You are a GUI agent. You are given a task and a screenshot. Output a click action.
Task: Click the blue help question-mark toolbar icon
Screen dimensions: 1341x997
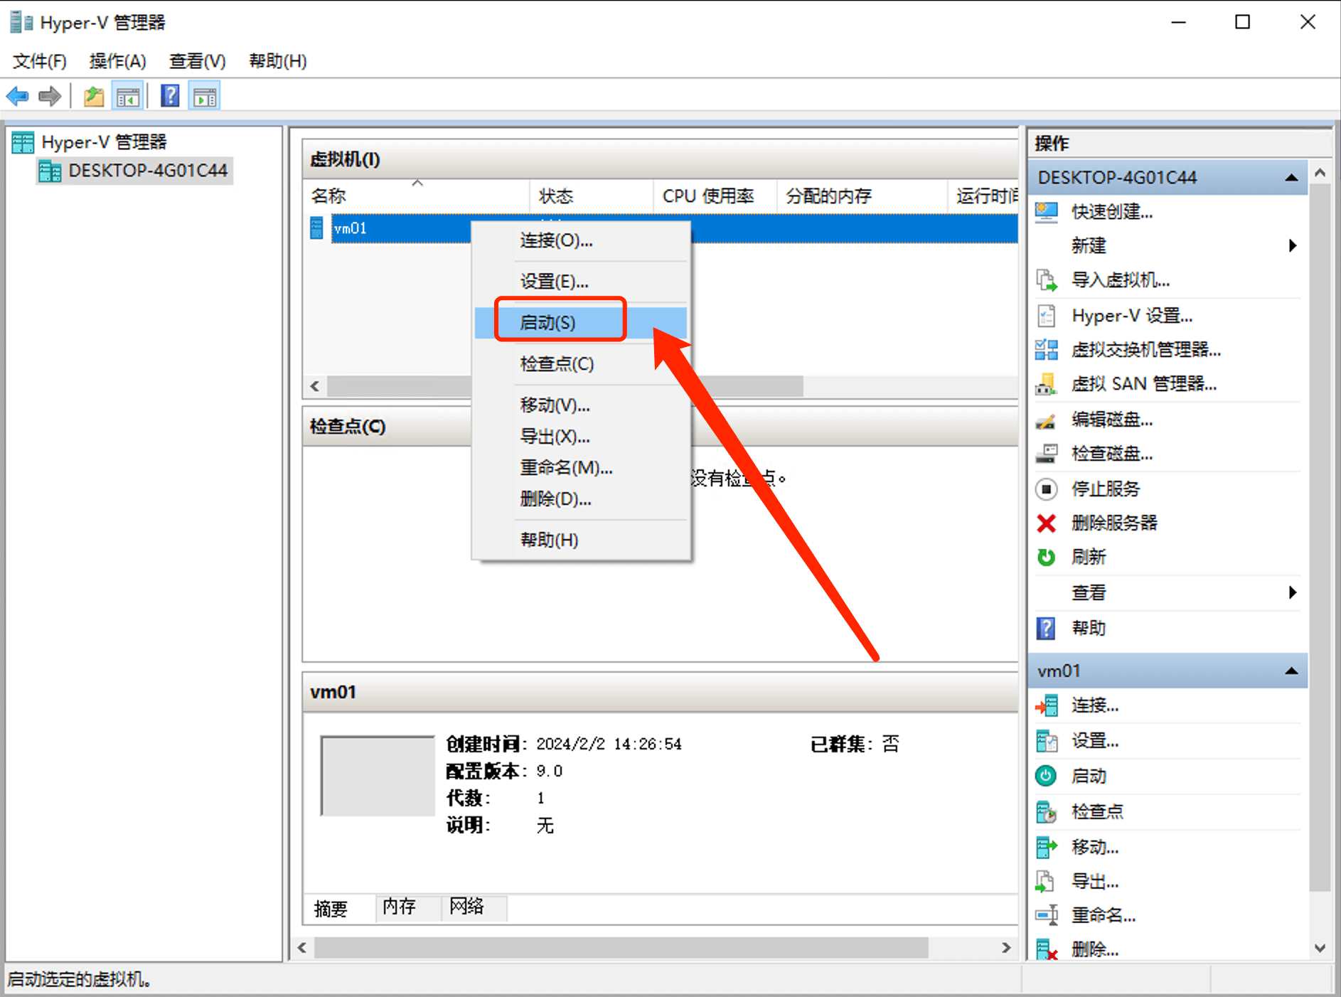tap(170, 96)
